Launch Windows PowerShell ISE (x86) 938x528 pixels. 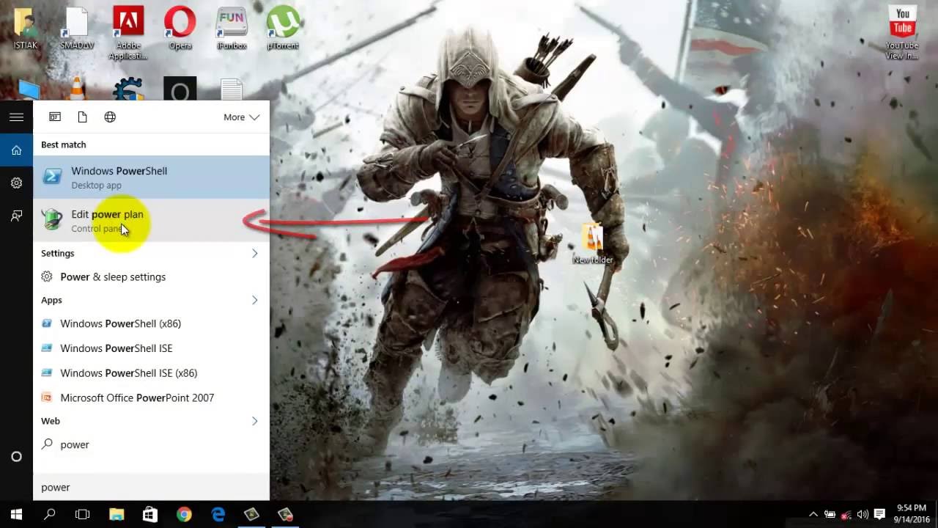click(x=152, y=373)
